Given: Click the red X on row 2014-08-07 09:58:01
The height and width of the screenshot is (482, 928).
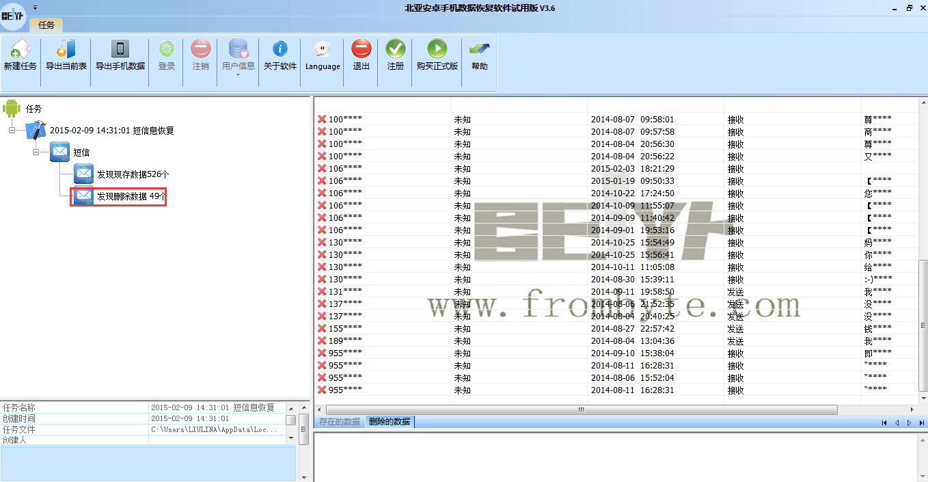Looking at the screenshot, I should [322, 120].
